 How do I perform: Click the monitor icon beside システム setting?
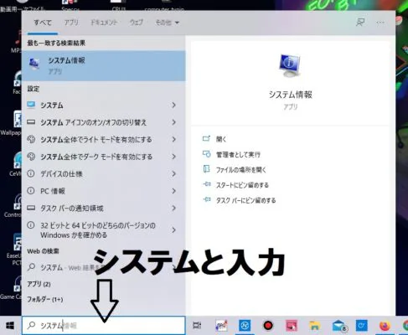pos(31,105)
